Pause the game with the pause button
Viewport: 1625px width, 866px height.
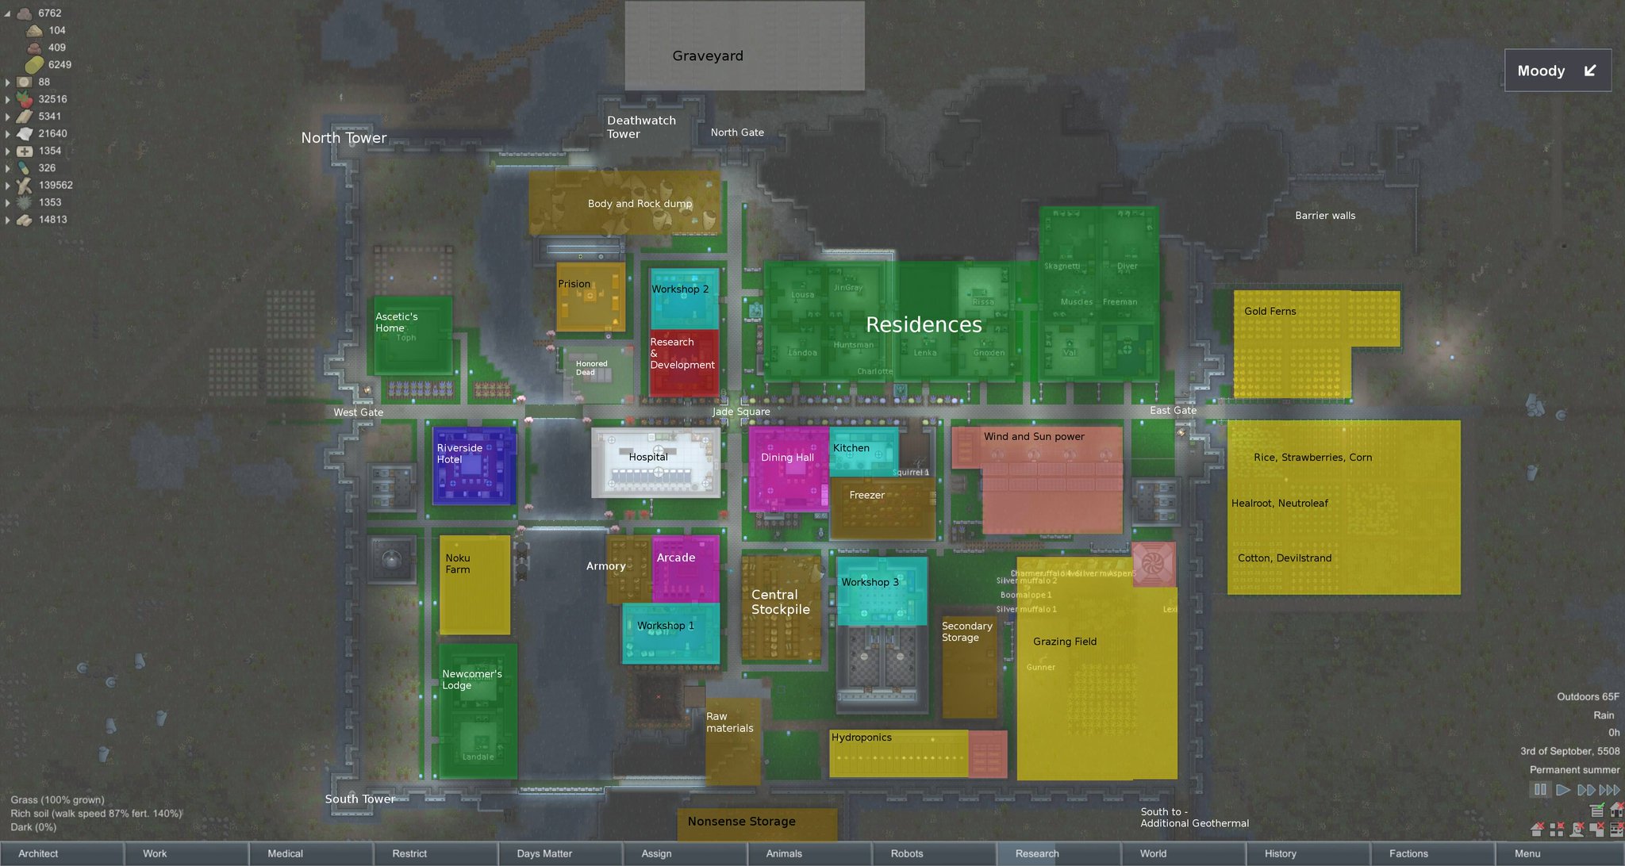click(1540, 790)
